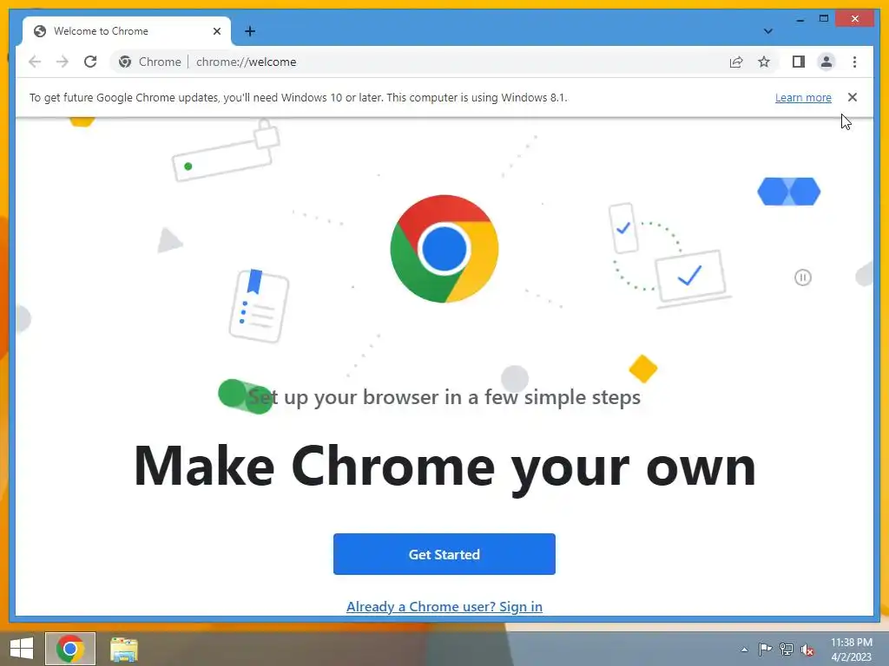Open the profile avatar menu
This screenshot has width=889, height=666.
(x=826, y=62)
